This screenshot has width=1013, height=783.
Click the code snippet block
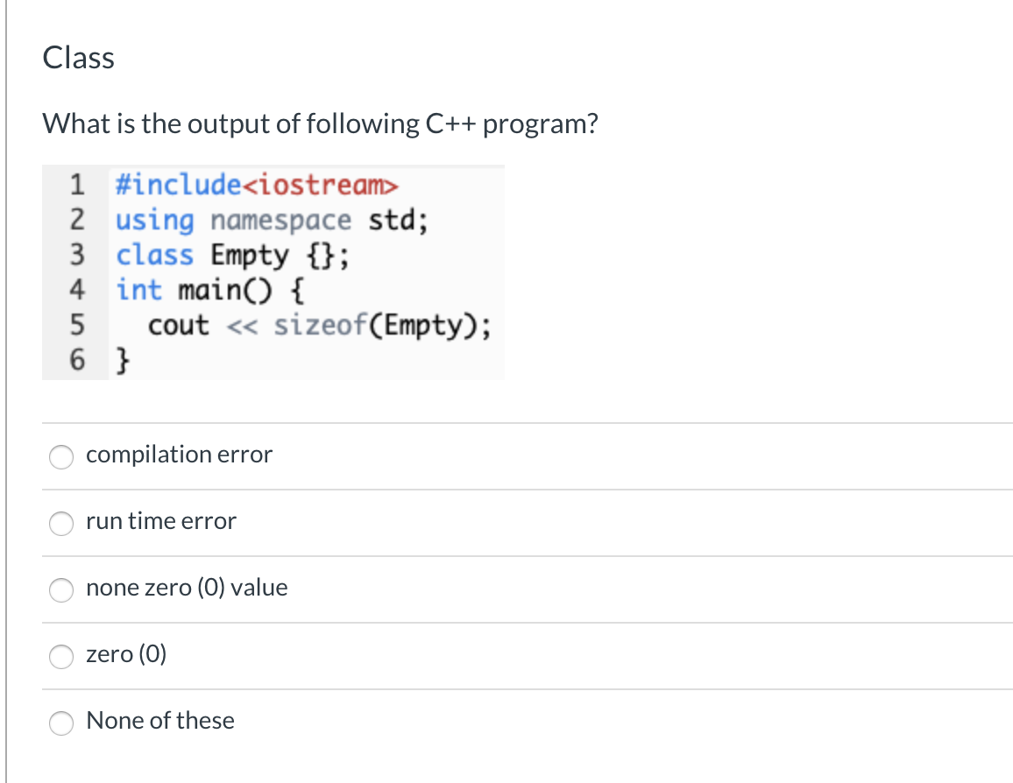coord(273,272)
